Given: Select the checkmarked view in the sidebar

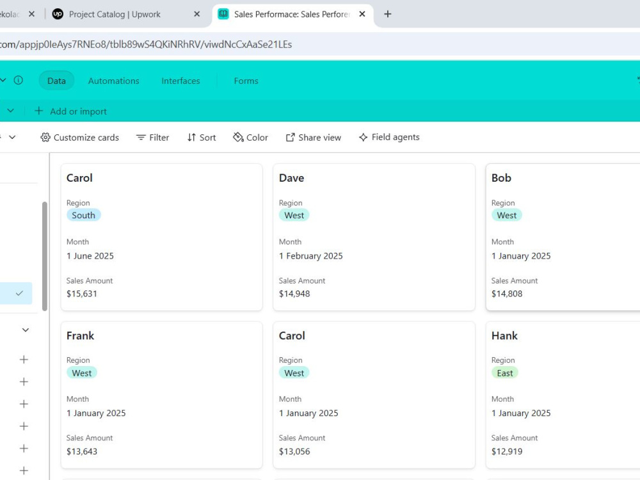Looking at the screenshot, I should 16,293.
